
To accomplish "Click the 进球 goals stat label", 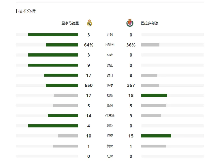I will coord(110,35).
